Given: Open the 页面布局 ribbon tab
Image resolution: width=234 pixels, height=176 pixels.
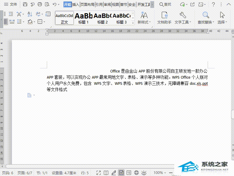Looking at the screenshot, I should tap(87, 4).
